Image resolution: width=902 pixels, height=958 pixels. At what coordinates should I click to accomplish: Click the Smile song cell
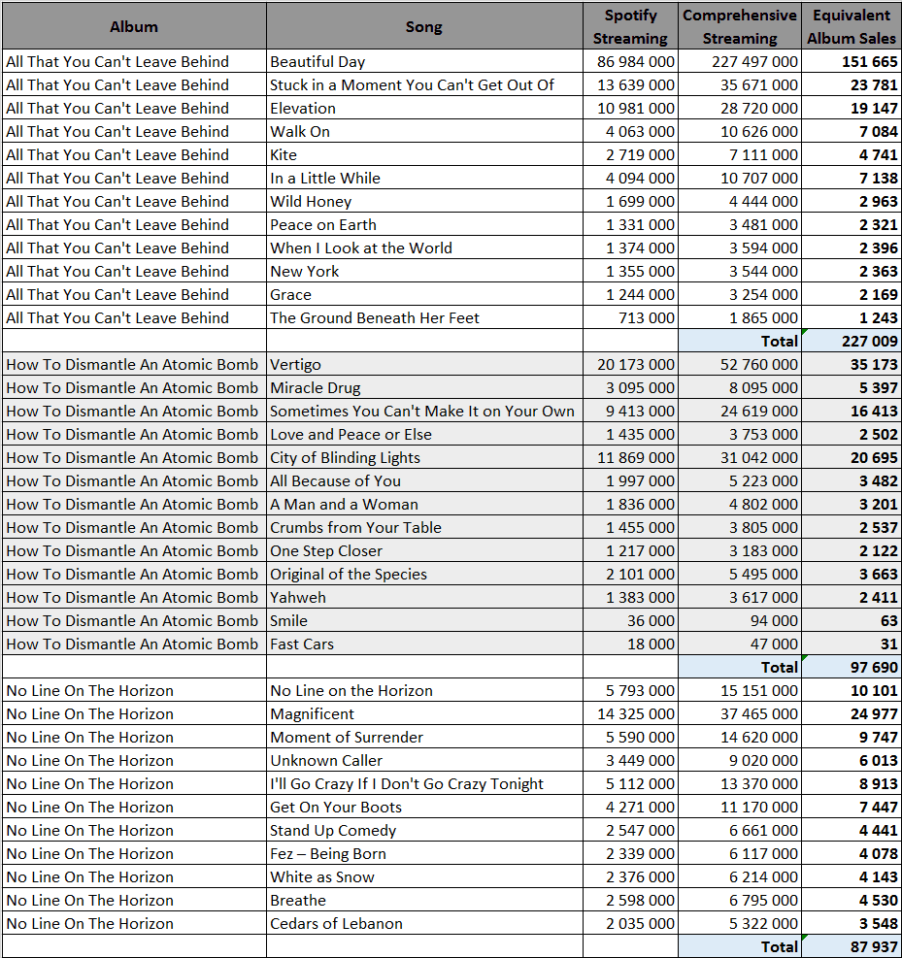[424, 619]
